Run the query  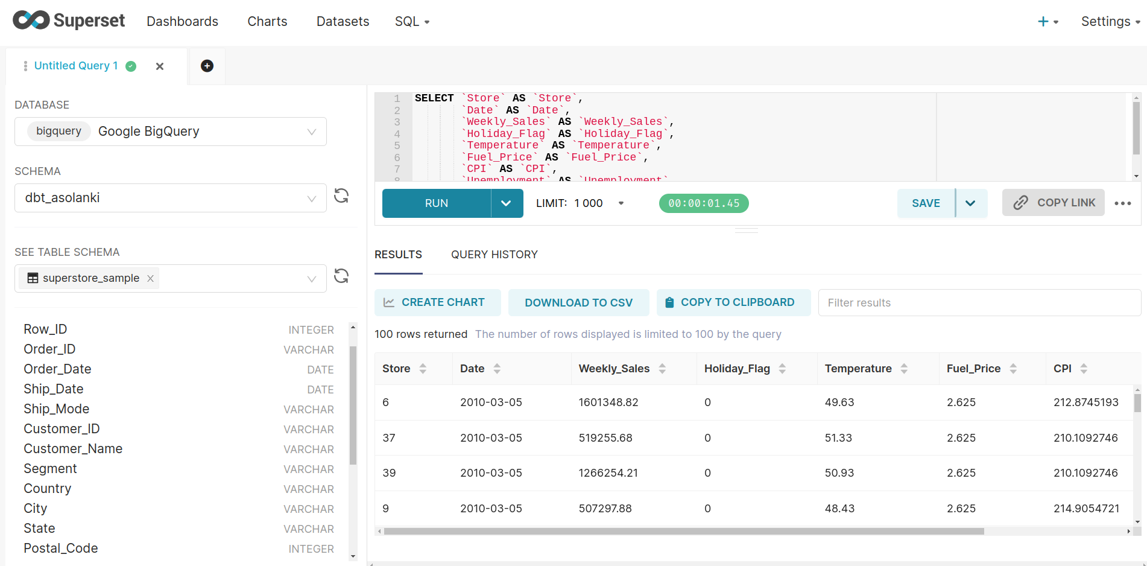click(x=437, y=203)
